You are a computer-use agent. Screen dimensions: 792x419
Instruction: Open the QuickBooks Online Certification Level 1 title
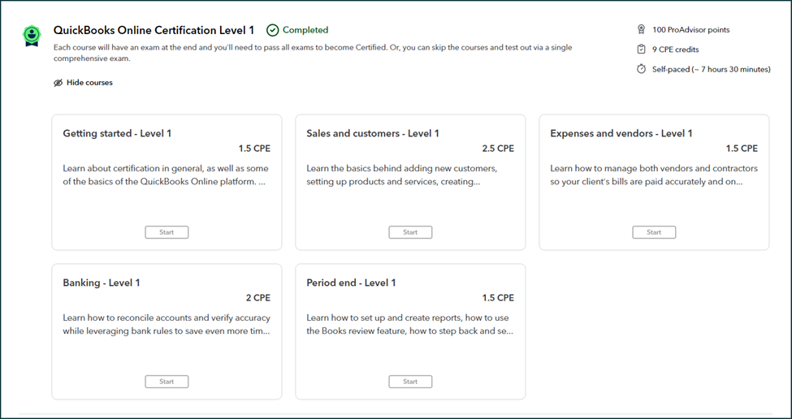pos(154,30)
